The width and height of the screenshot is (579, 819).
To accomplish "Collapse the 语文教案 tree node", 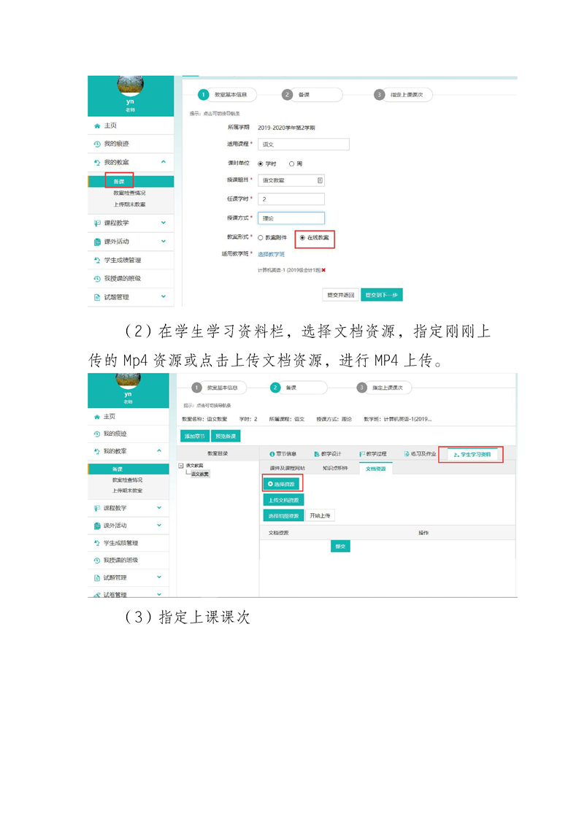I will click(x=181, y=466).
